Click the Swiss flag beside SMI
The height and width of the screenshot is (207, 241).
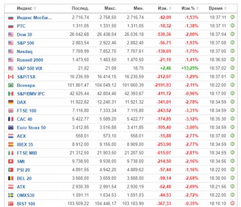(11, 161)
